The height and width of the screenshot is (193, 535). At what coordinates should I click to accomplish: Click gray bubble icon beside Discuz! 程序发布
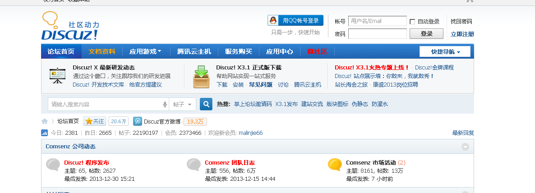[53, 165]
